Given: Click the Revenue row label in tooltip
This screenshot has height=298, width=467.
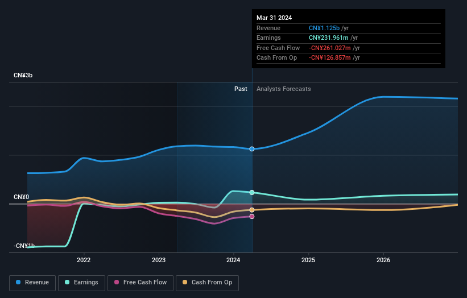Looking at the screenshot, I should point(268,28).
